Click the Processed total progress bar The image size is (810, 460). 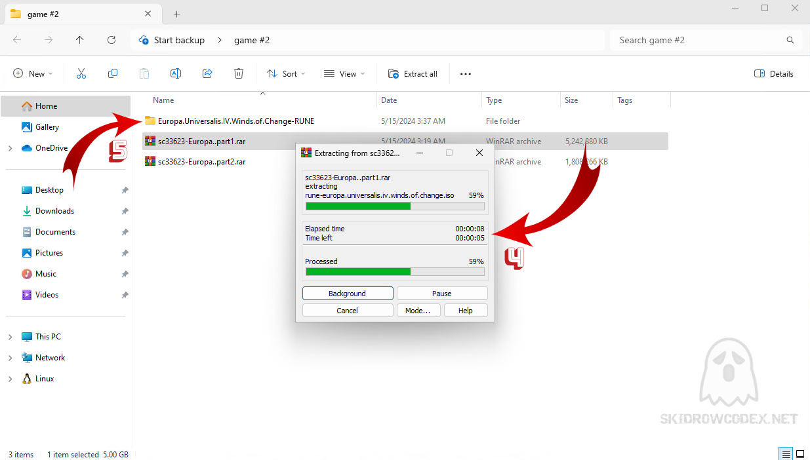pos(395,271)
